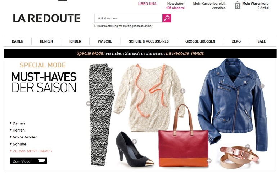The image size is (280, 173).
Task: Open the DAMEN navigation menu
Action: (18, 41)
